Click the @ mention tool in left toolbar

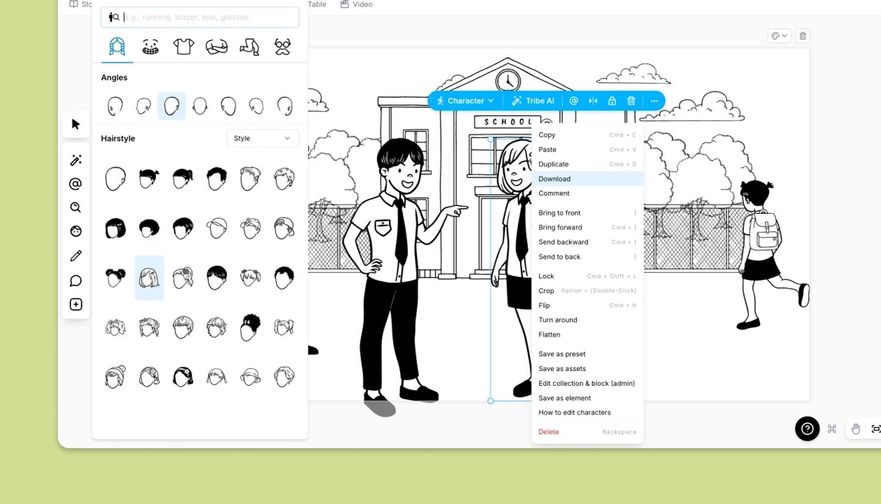[x=76, y=184]
